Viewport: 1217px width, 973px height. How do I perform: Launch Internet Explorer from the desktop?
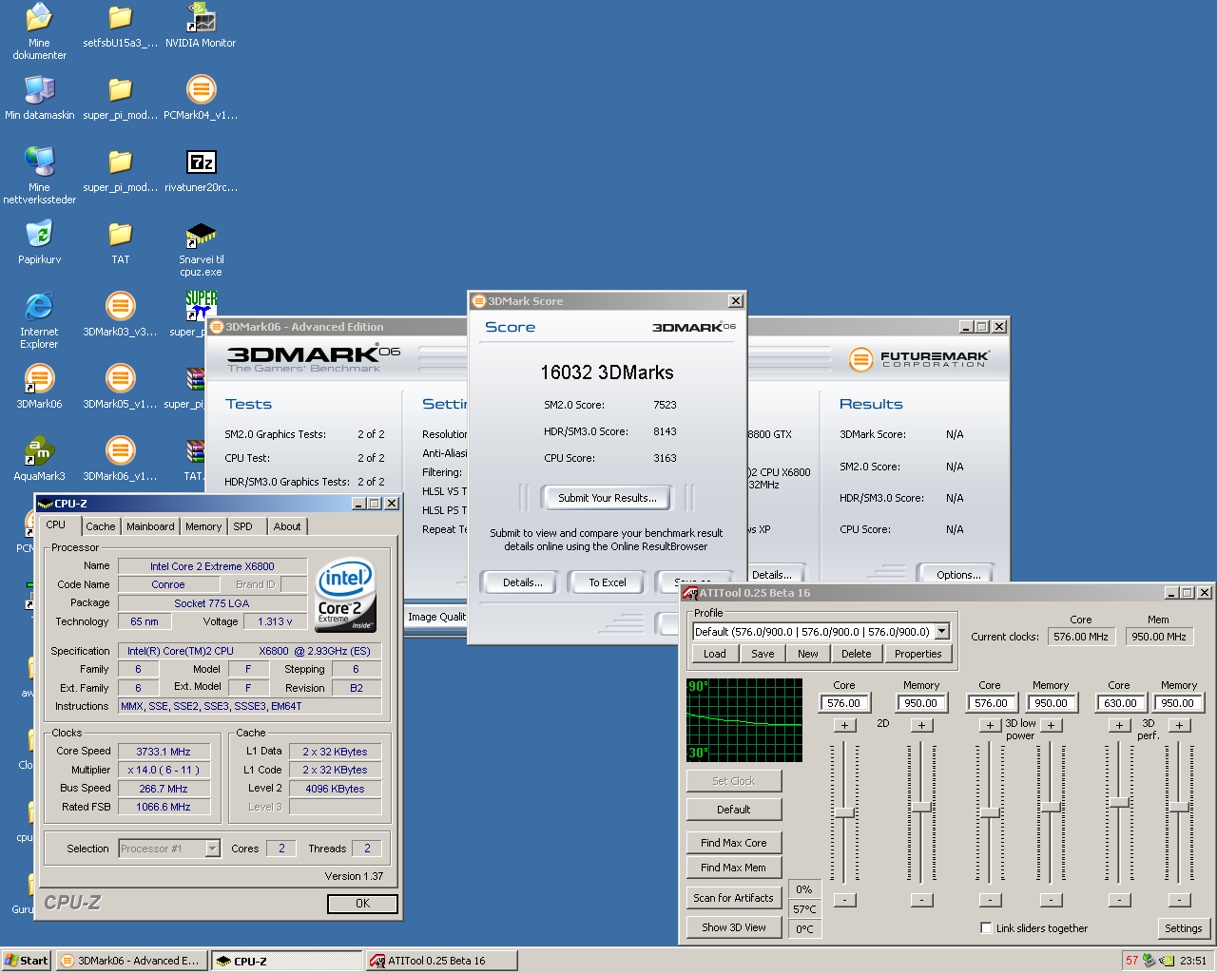click(39, 320)
